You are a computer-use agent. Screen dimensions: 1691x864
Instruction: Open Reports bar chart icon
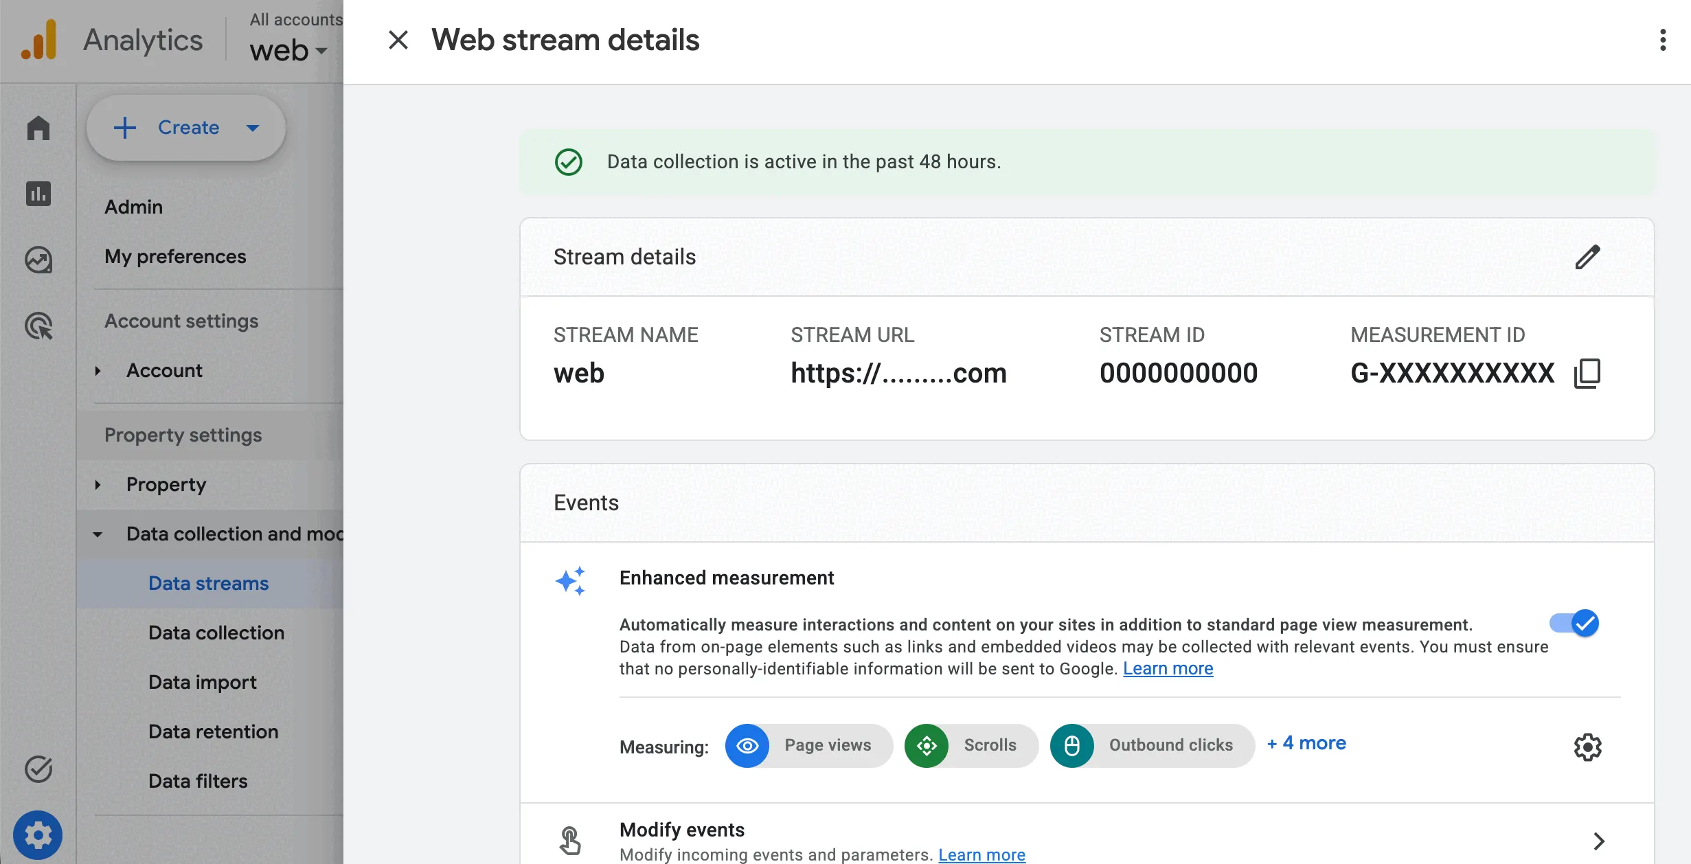coord(38,194)
